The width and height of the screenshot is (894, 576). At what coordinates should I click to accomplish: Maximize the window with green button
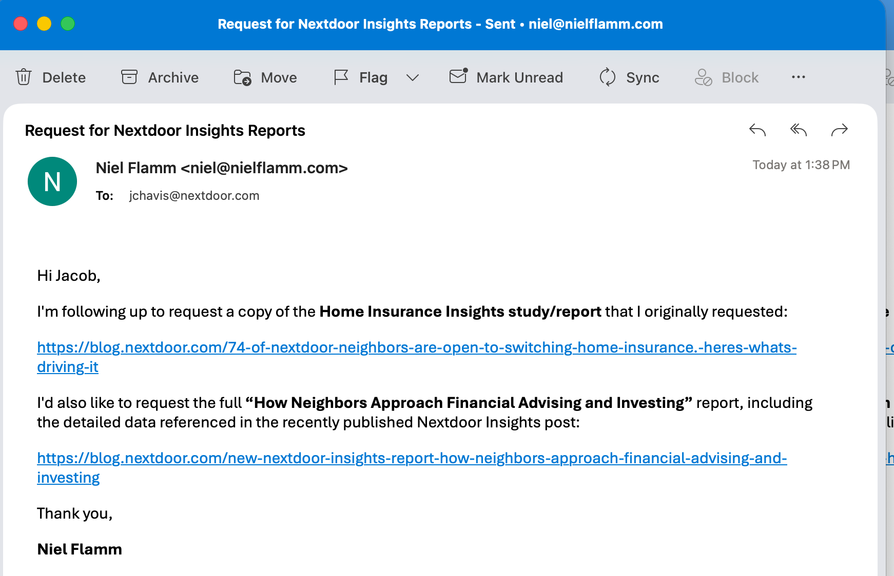68,24
